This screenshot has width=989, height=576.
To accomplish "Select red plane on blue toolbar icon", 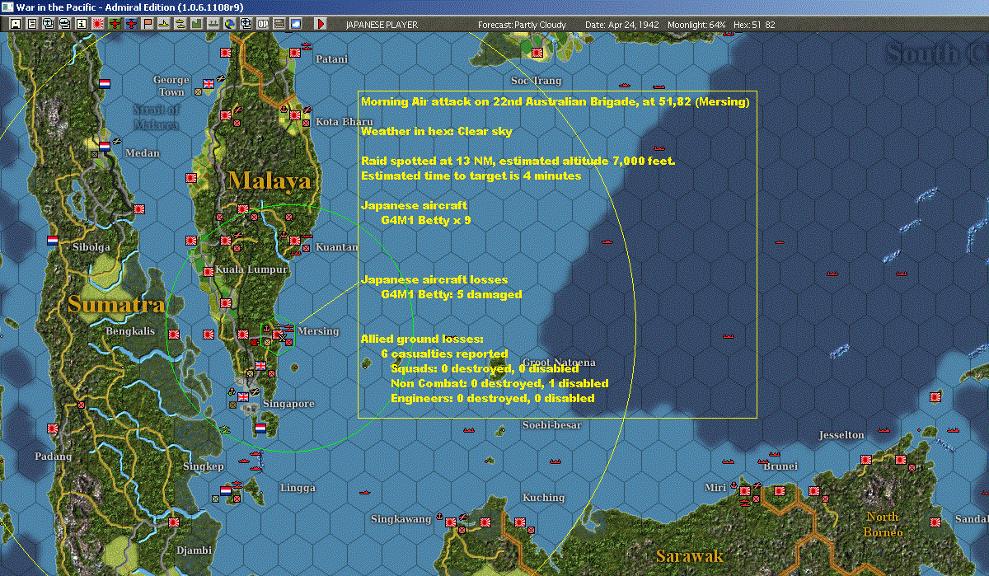I will click(x=131, y=24).
